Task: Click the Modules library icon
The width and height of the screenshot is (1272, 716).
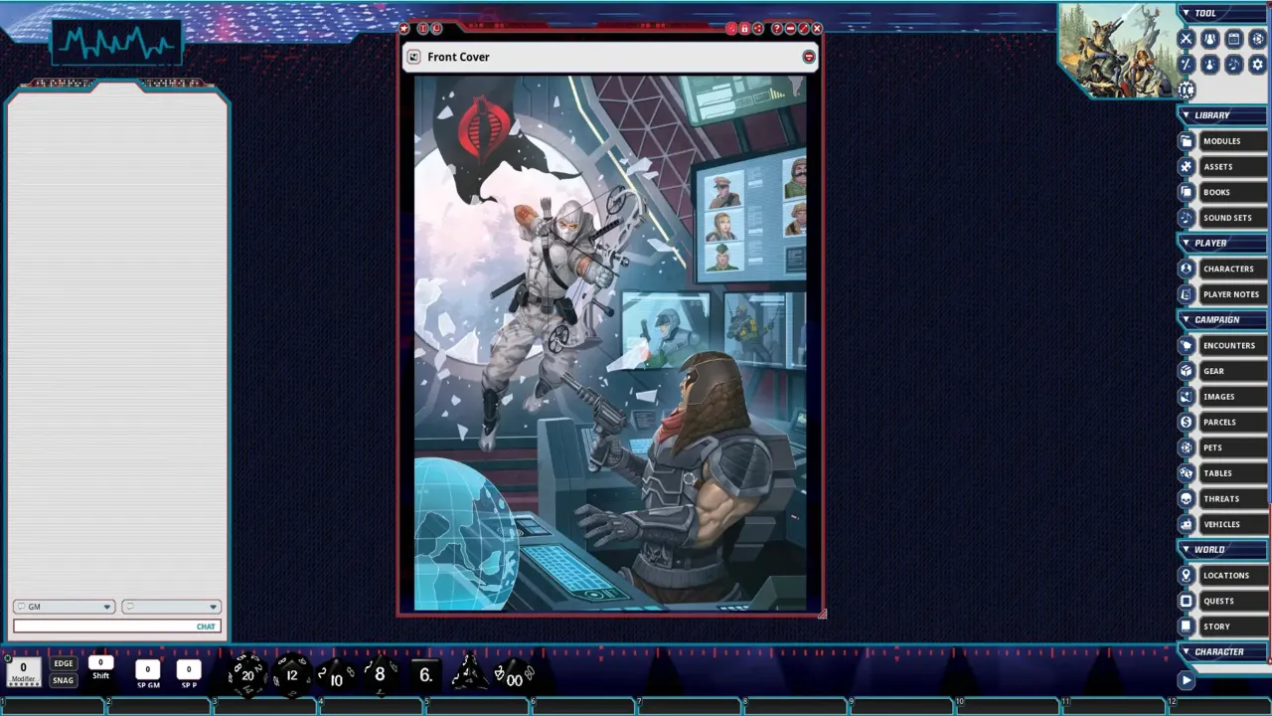Action: tap(1186, 141)
